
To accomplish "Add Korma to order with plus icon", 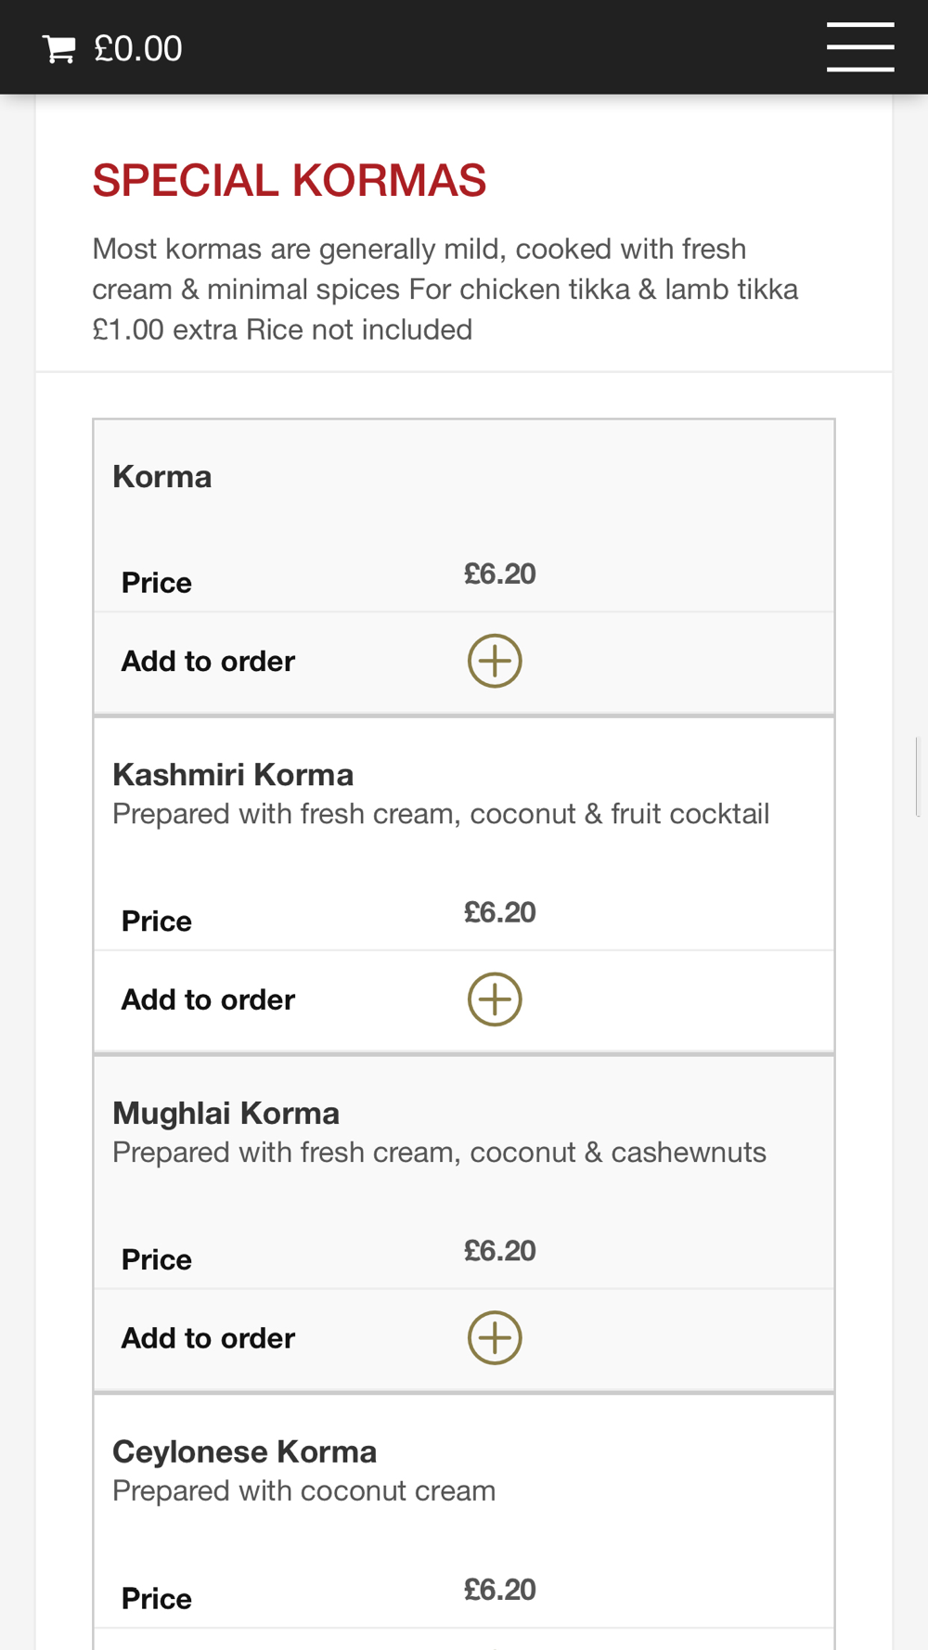I will click(495, 661).
